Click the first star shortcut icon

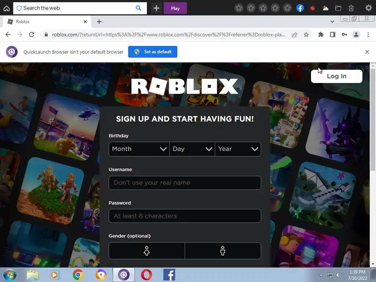coord(239,8)
